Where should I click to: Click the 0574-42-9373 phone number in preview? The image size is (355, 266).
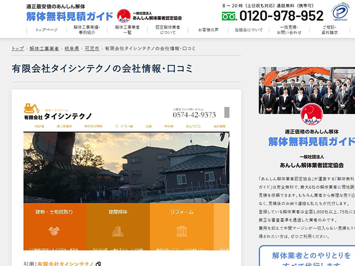194,115
